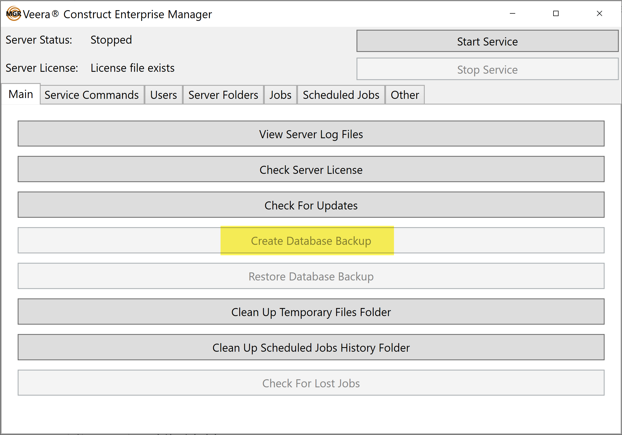Click Restore Database Backup button
This screenshot has height=435, width=622.
tap(311, 276)
